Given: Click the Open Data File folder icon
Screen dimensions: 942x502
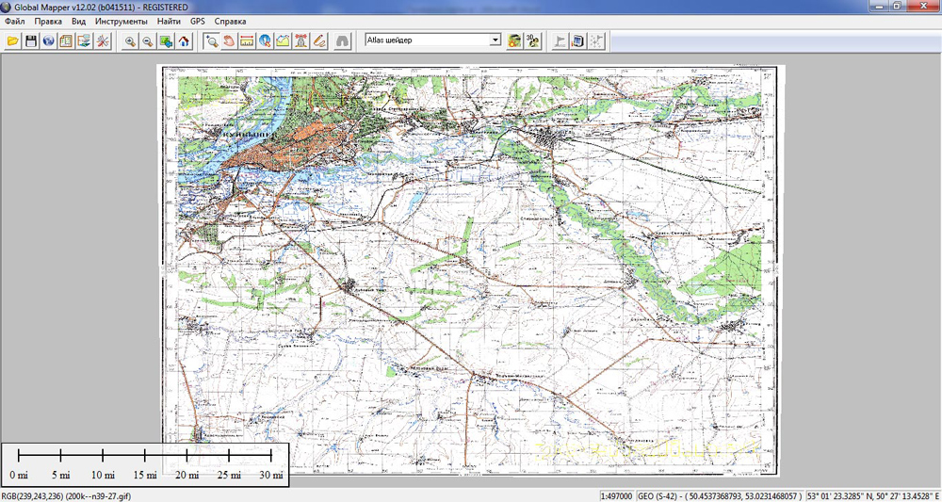Looking at the screenshot, I should pyautogui.click(x=12, y=40).
